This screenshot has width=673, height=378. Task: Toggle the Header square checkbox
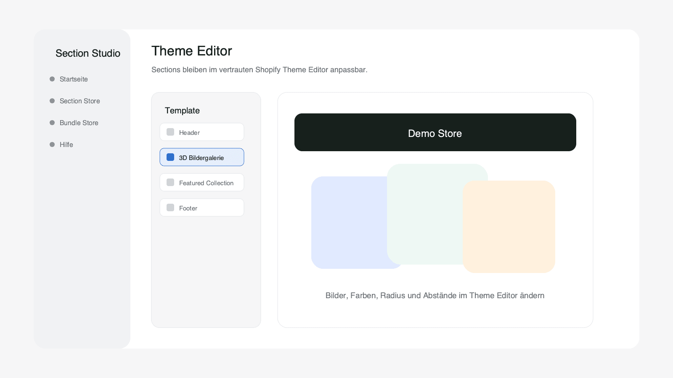pyautogui.click(x=170, y=132)
